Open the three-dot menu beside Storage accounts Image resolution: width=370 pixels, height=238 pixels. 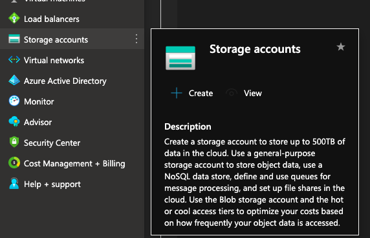pyautogui.click(x=136, y=39)
